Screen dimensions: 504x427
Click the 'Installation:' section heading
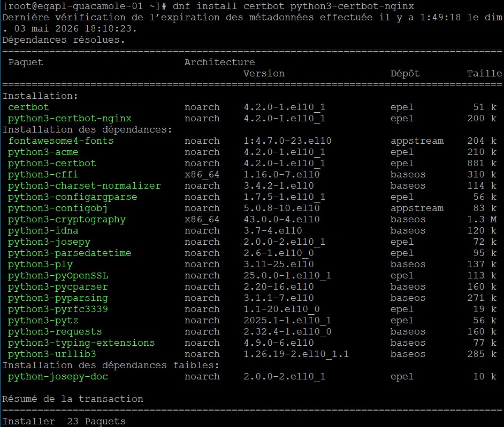tap(40, 96)
